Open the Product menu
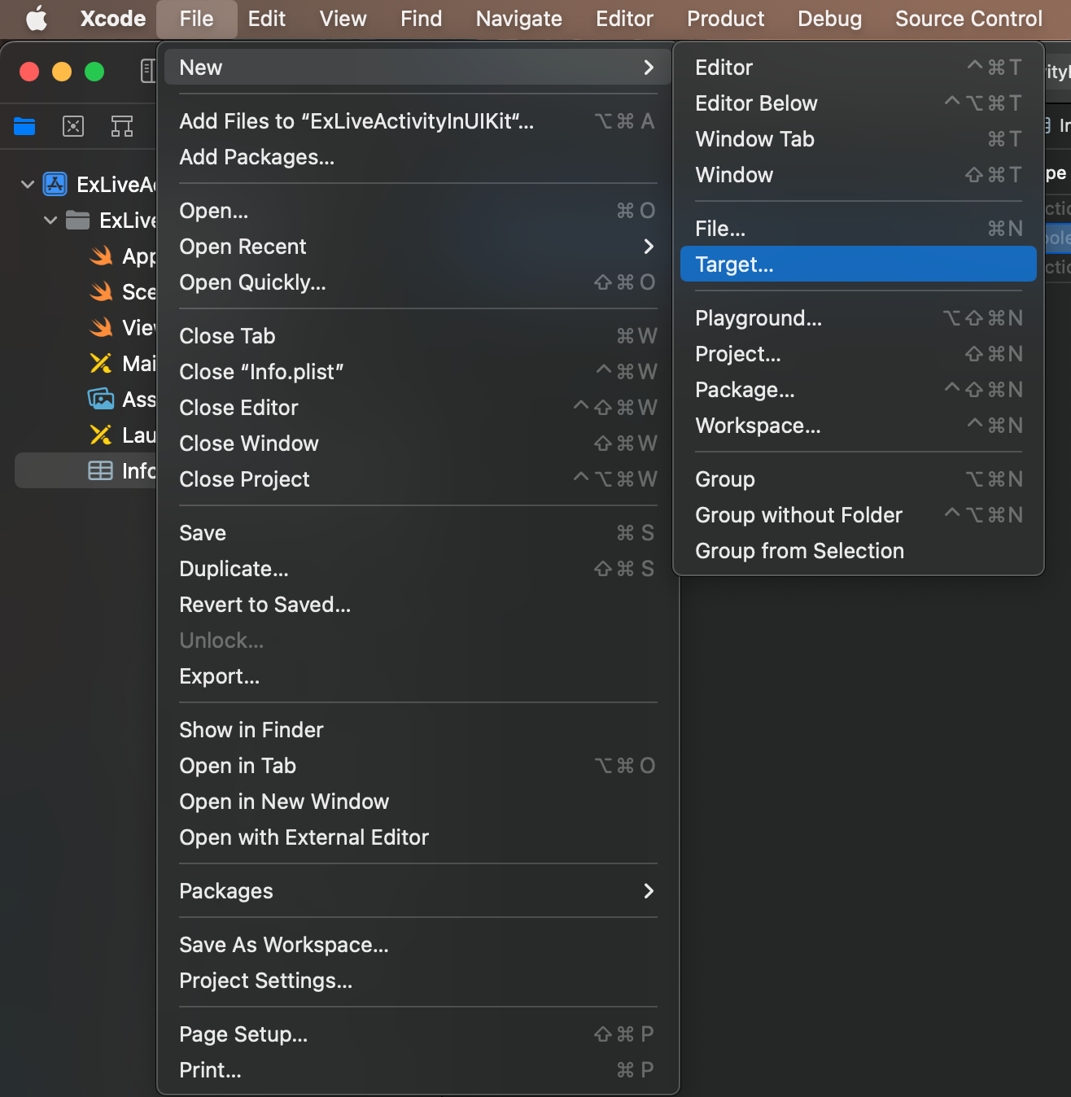The height and width of the screenshot is (1097, 1071). pos(726,19)
